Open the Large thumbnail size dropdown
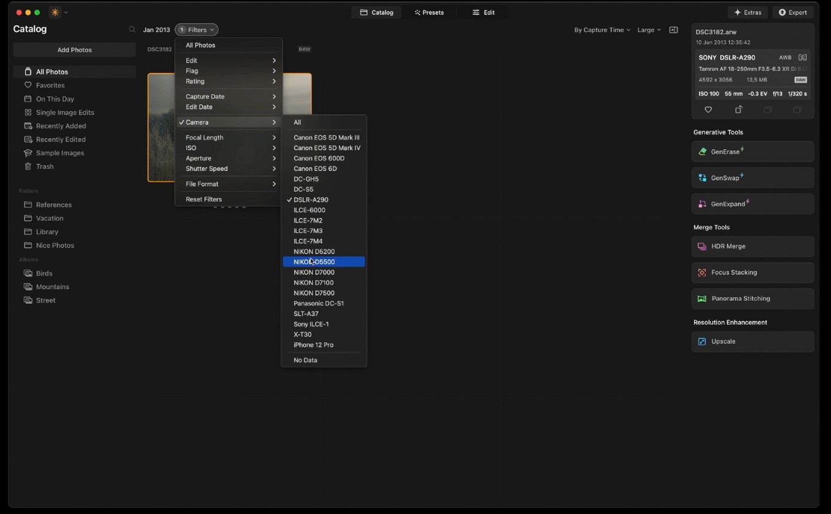This screenshot has height=514, width=831. click(x=649, y=30)
